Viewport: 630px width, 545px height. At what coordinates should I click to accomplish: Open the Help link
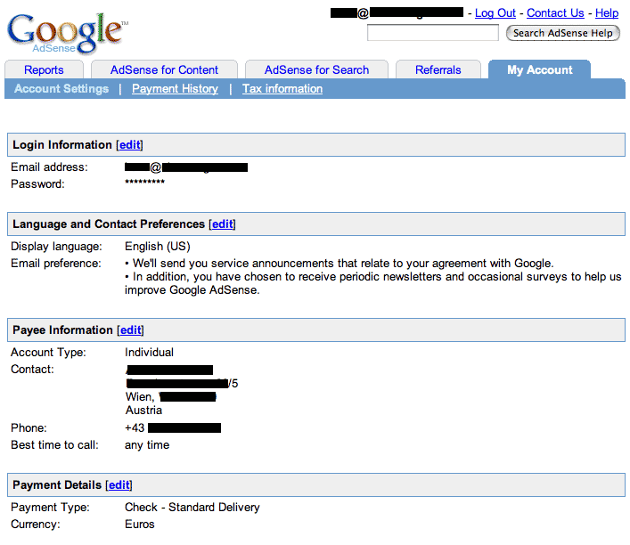[x=607, y=13]
